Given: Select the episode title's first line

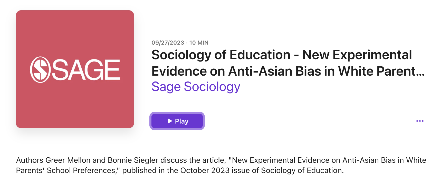Looking at the screenshot, I should 281,55.
